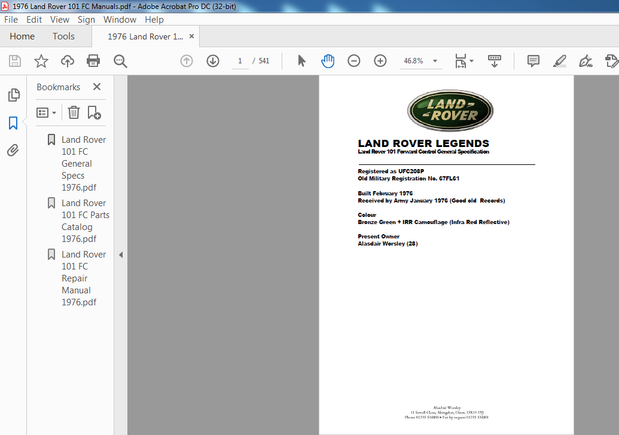Go to previous page arrow

point(187,61)
